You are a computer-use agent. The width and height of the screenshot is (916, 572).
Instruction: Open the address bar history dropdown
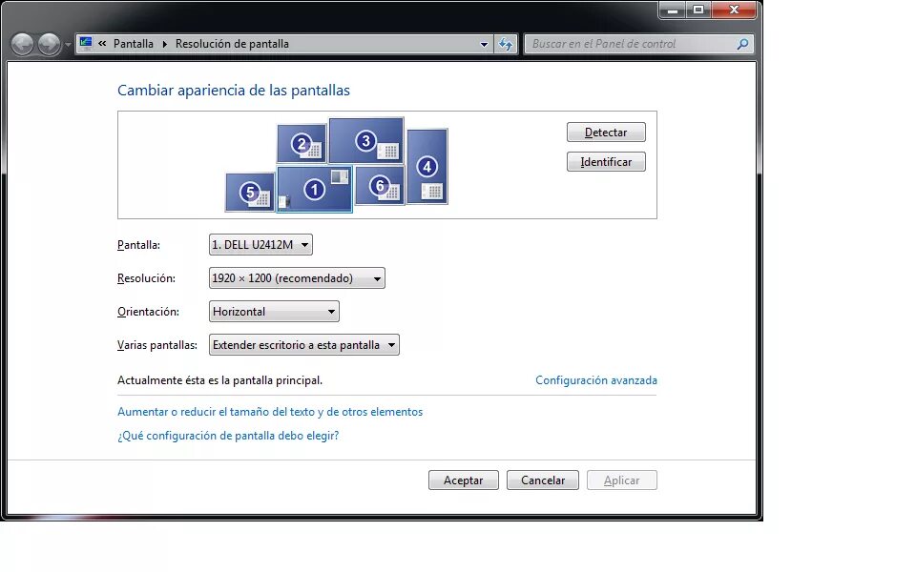484,45
